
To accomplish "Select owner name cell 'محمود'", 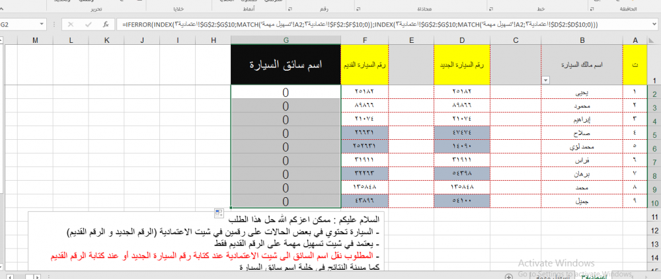I will point(582,106).
